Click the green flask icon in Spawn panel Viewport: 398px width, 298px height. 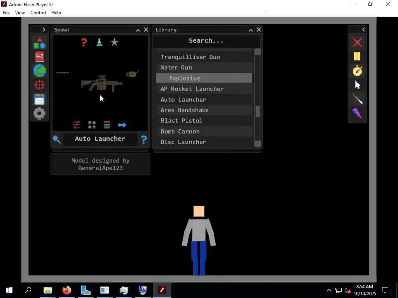[99, 42]
